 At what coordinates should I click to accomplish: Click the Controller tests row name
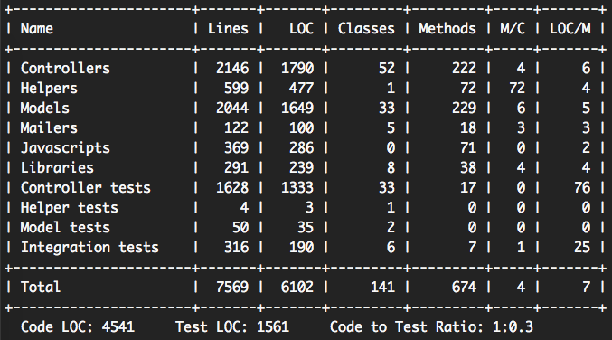[86, 188]
